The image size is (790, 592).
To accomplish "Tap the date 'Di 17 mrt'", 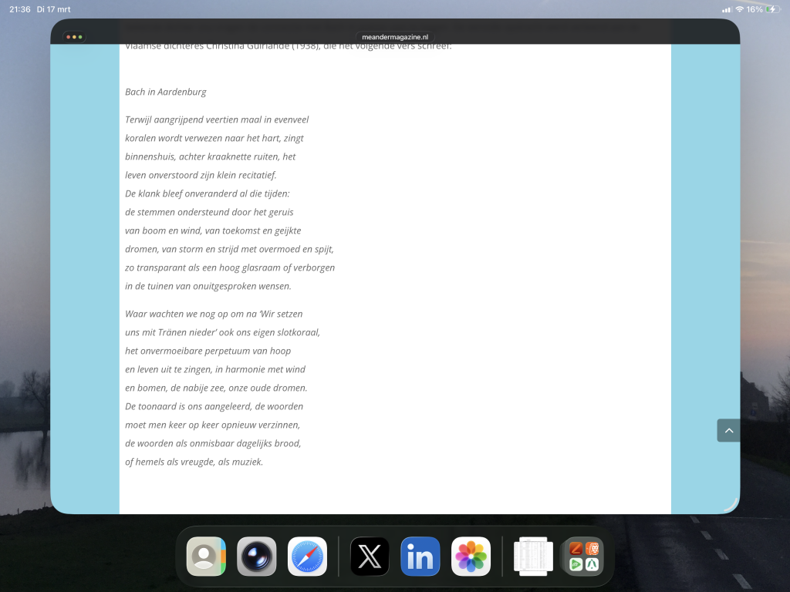I will tap(54, 9).
